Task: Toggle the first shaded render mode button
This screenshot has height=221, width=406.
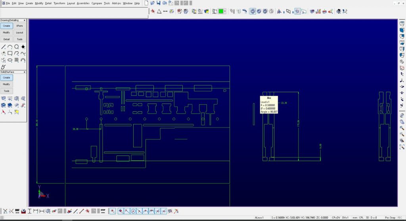Action: click(x=253, y=11)
